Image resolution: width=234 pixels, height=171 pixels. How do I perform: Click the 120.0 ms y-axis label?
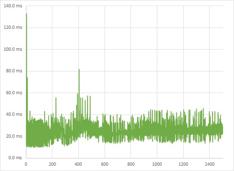pyautogui.click(x=13, y=27)
